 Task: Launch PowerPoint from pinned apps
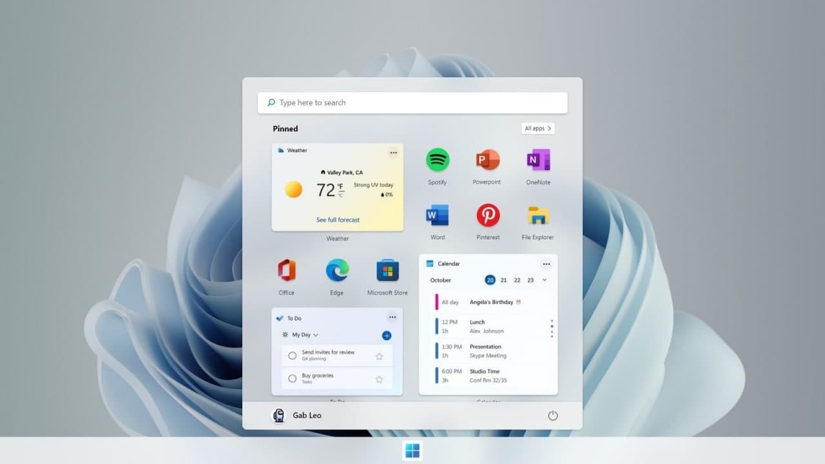[x=488, y=160]
